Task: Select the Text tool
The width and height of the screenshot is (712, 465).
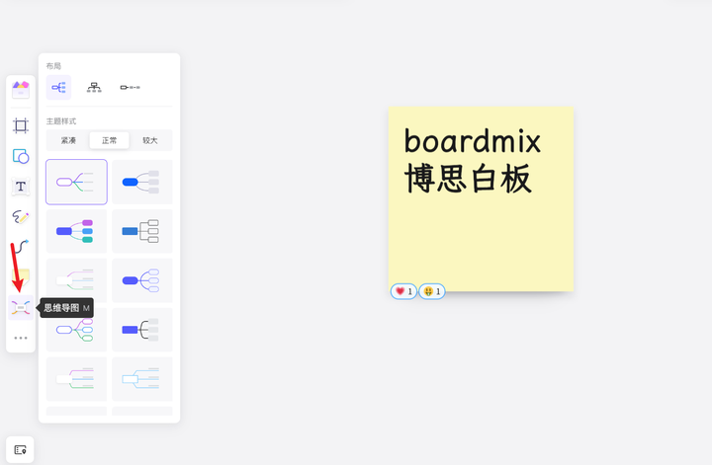Action: [21, 187]
